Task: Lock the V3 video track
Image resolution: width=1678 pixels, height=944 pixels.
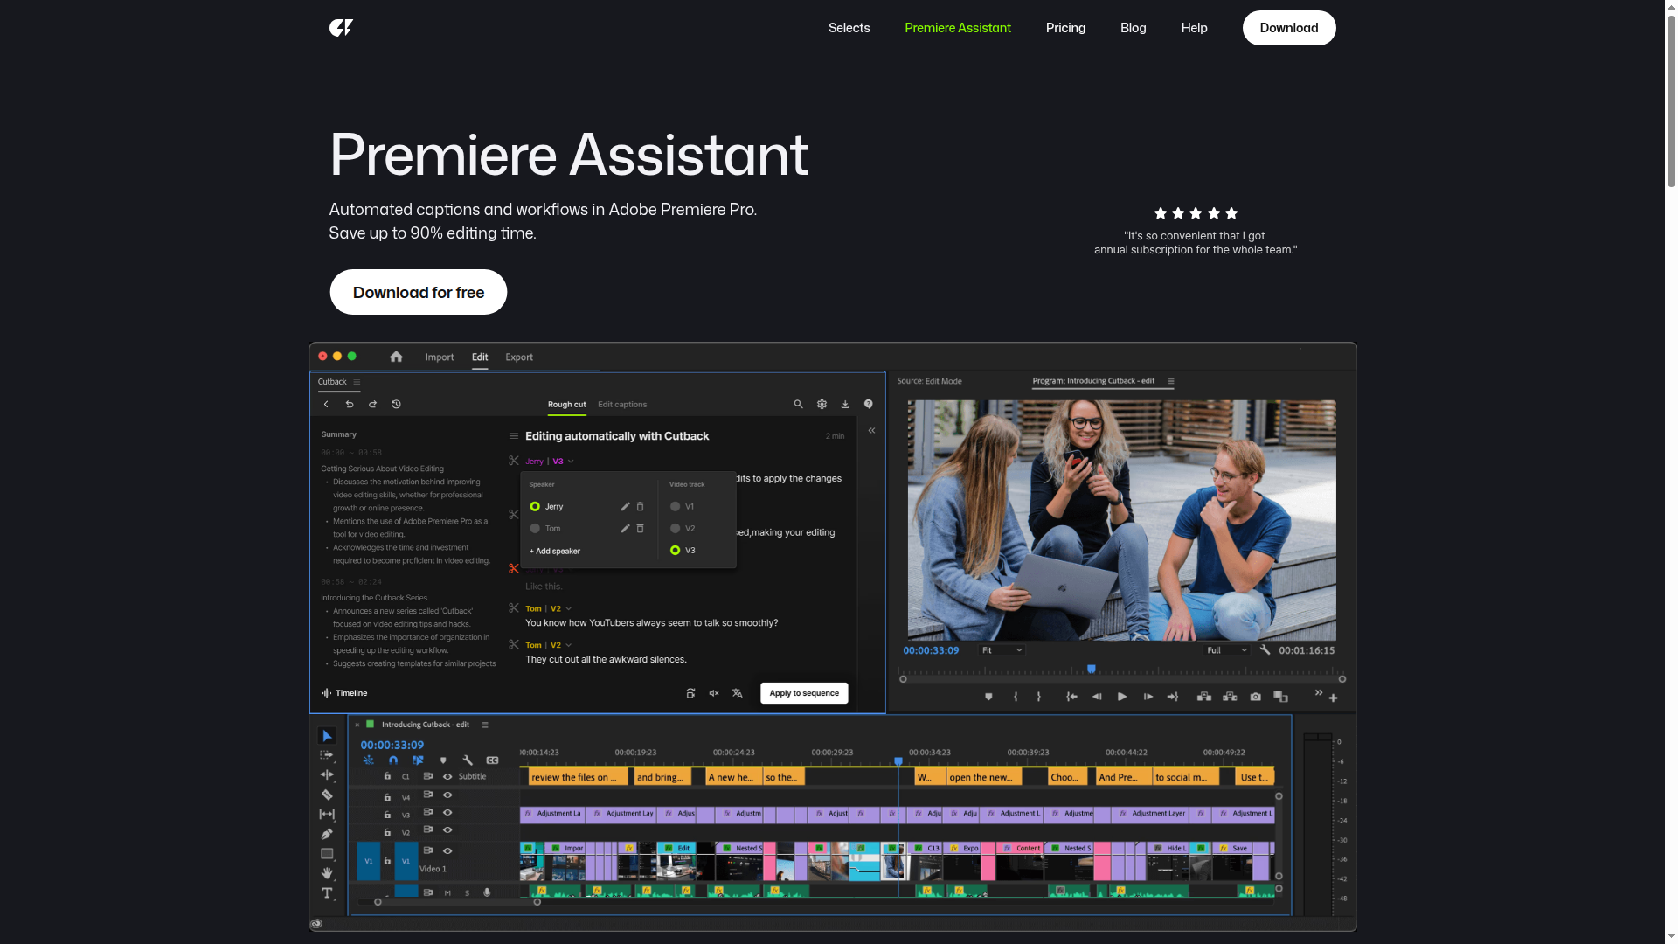Action: coord(387,813)
